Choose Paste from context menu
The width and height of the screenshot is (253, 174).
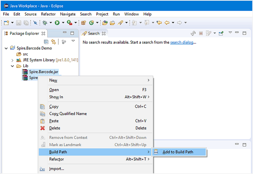pos(96,121)
